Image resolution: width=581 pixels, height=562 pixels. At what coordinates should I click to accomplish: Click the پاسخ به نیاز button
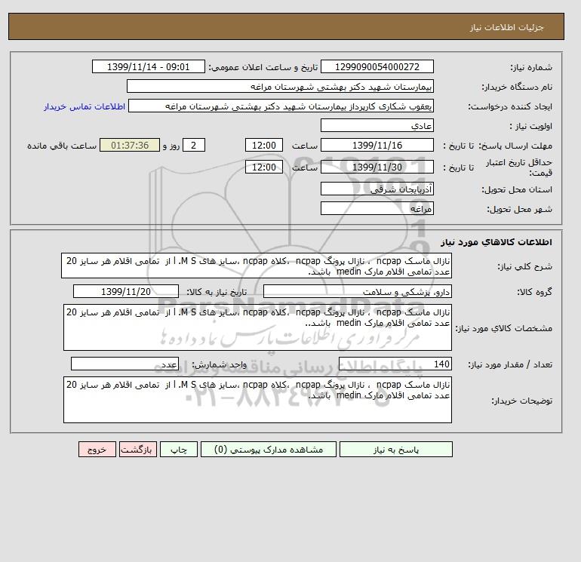[395, 450]
